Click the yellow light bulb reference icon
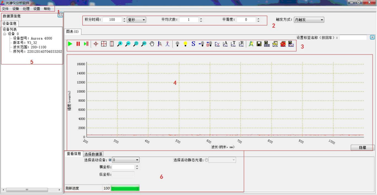The image size is (377, 195). 185,44
